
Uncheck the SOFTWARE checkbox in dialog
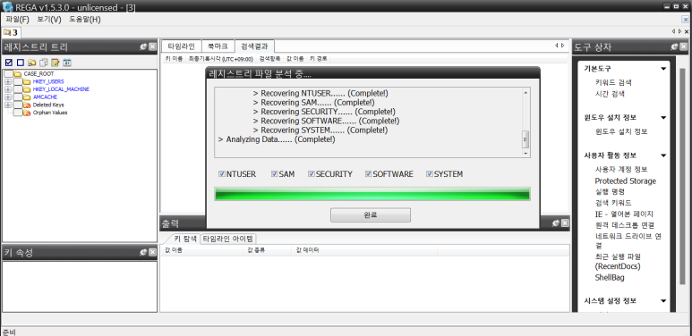tap(369, 174)
